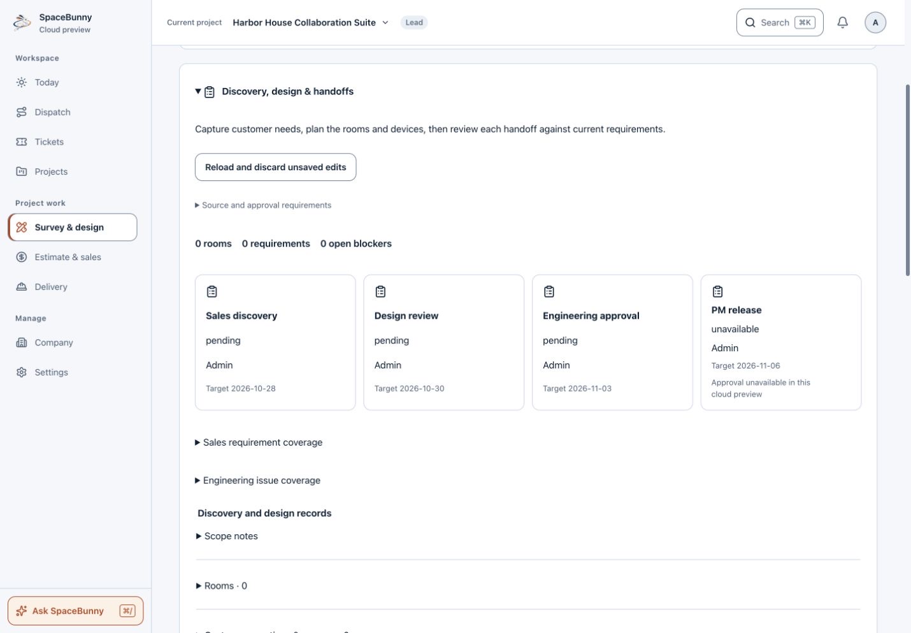Expand Scope notes
The image size is (911, 633).
227,536
